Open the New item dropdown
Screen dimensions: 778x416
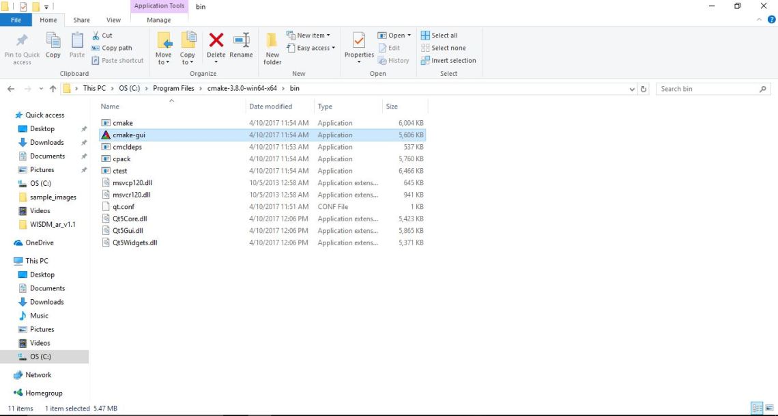tap(308, 36)
